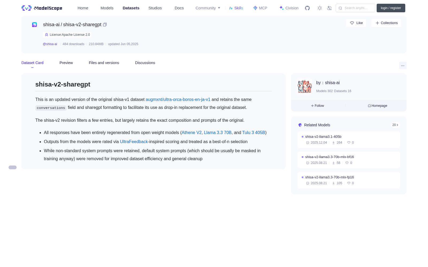Click download icon on shisa-v2-llama3.1-405b card
This screenshot has height=267, width=428.
click(334, 143)
